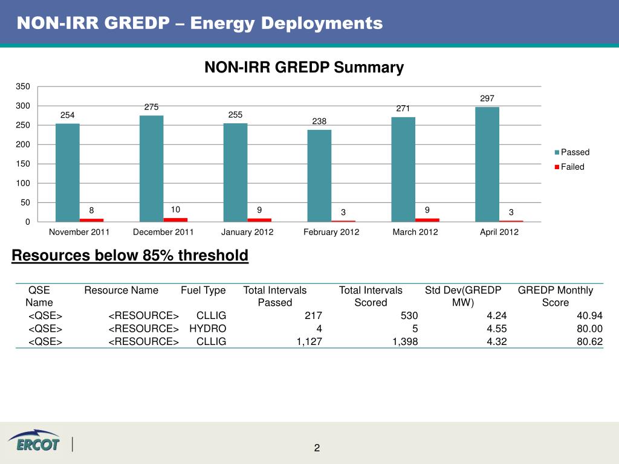Click the red Failed legend swatch
The image size is (619, 464).
557,167
